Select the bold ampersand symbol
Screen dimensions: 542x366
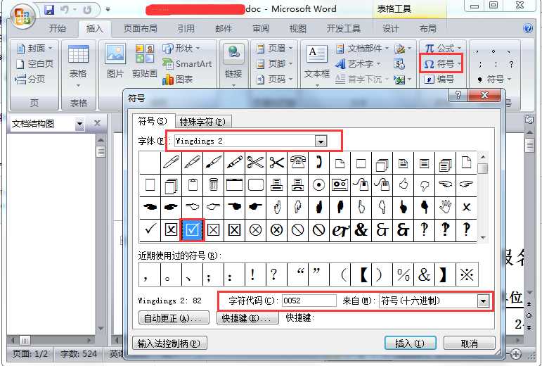tap(361, 229)
